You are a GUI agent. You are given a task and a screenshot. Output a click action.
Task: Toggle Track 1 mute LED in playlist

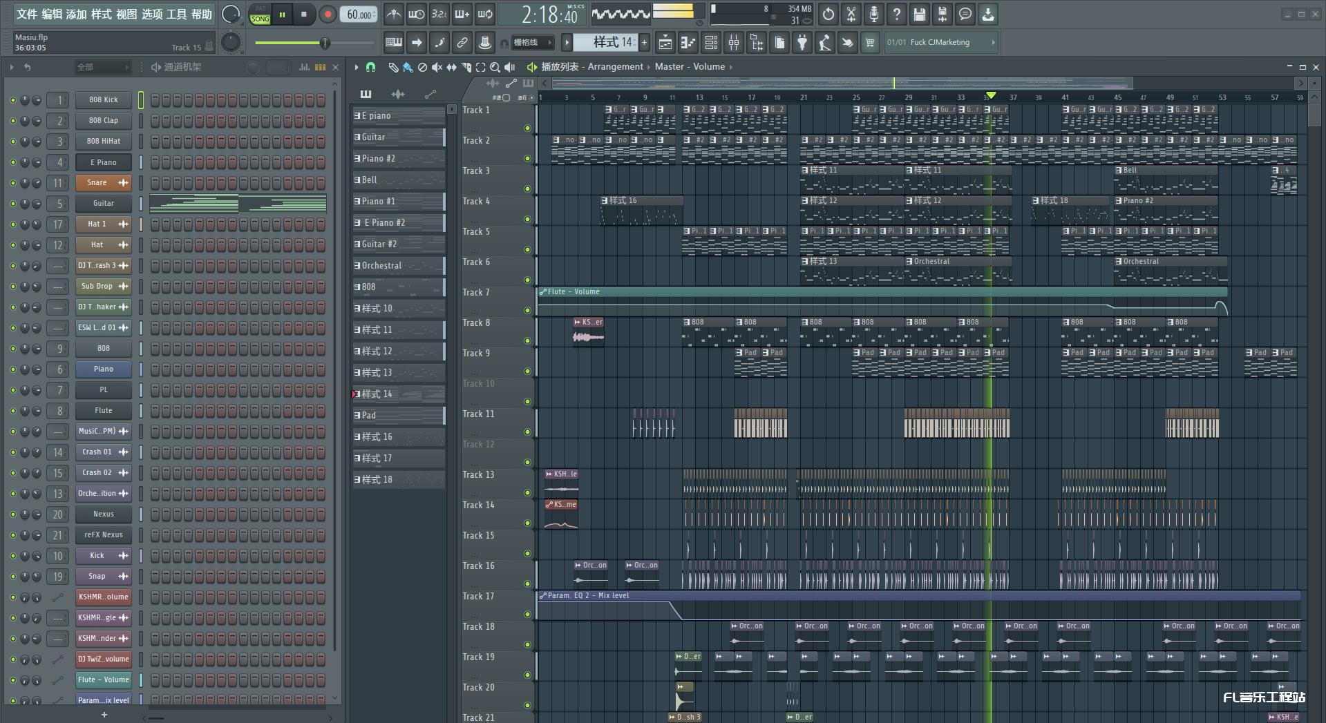[x=527, y=128]
